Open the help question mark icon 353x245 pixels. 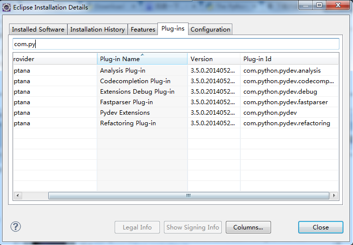[16, 226]
